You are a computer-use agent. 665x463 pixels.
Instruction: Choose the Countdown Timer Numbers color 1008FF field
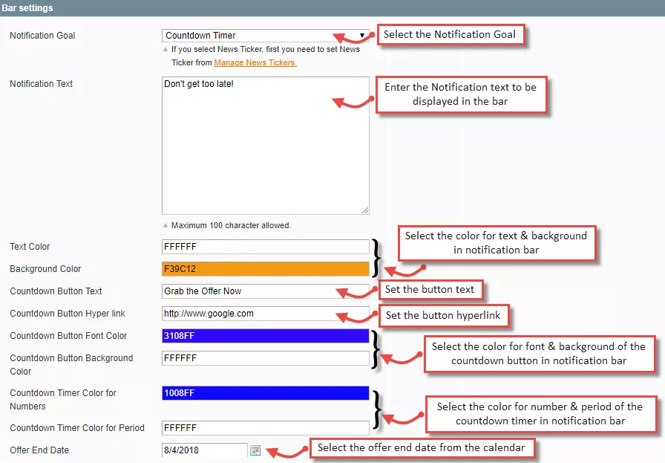coord(265,393)
